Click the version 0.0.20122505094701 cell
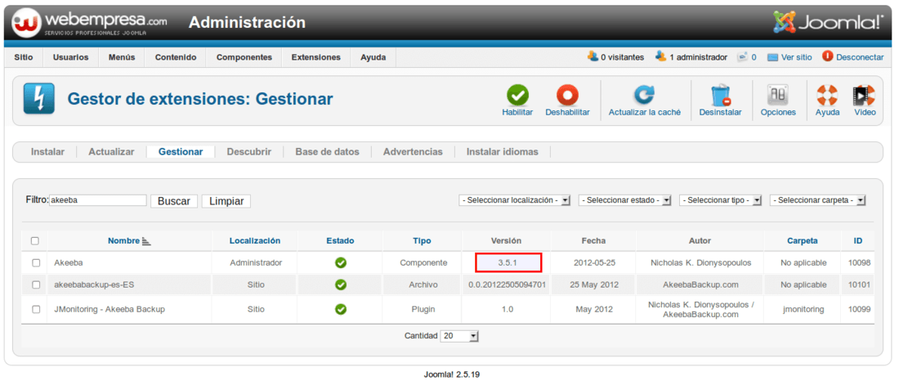 506,284
